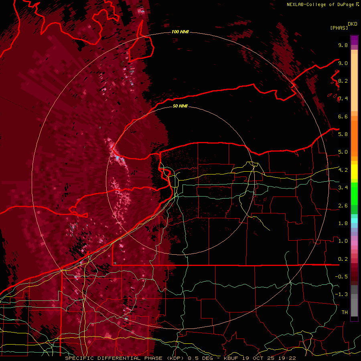Click the 5.0 legend value
Screen dimensions: 361x361
tap(343, 152)
